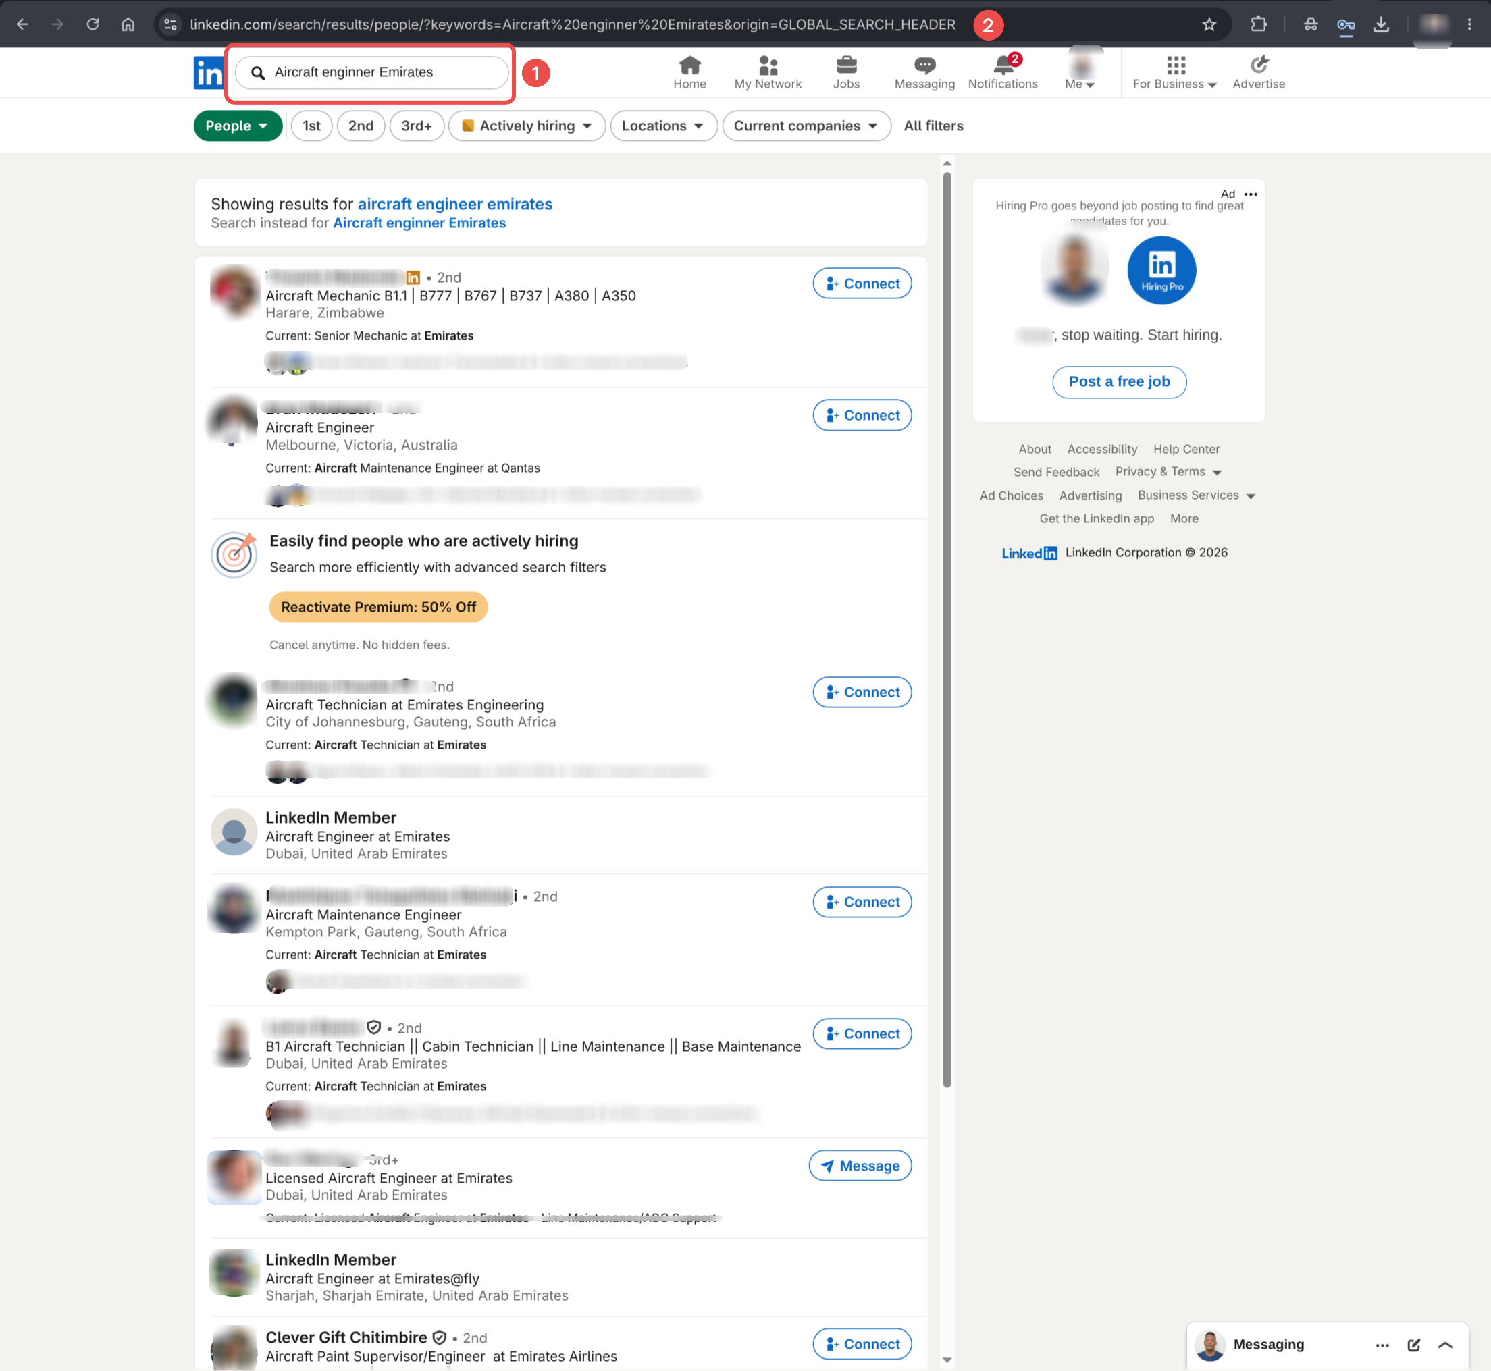Viewport: 1491px width, 1371px height.
Task: Click the results list vertical scrollbar
Action: coord(947,630)
